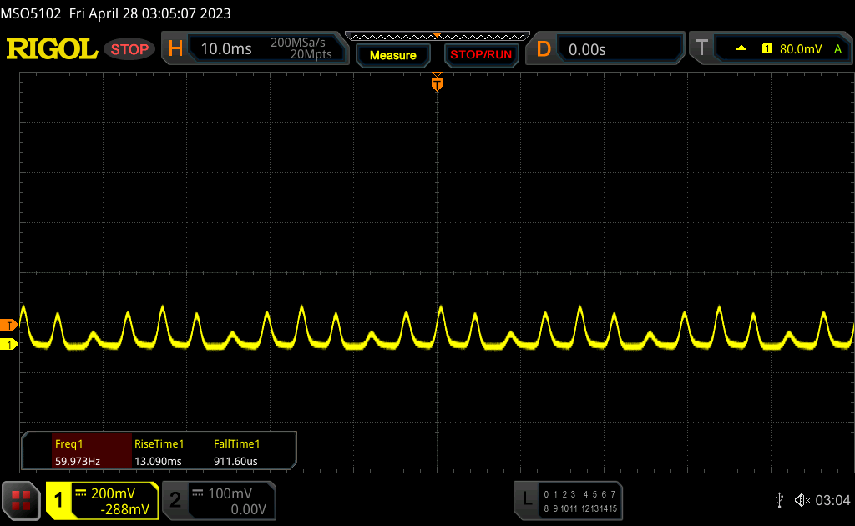
Task: Click the date and time header text
Action: tap(150, 13)
